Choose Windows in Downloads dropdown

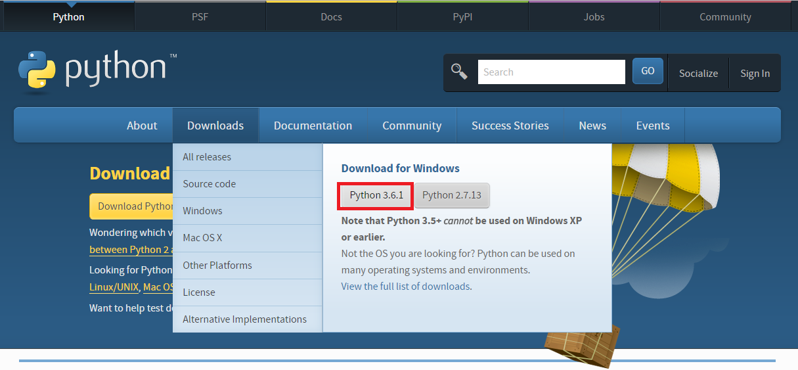[x=248, y=211]
